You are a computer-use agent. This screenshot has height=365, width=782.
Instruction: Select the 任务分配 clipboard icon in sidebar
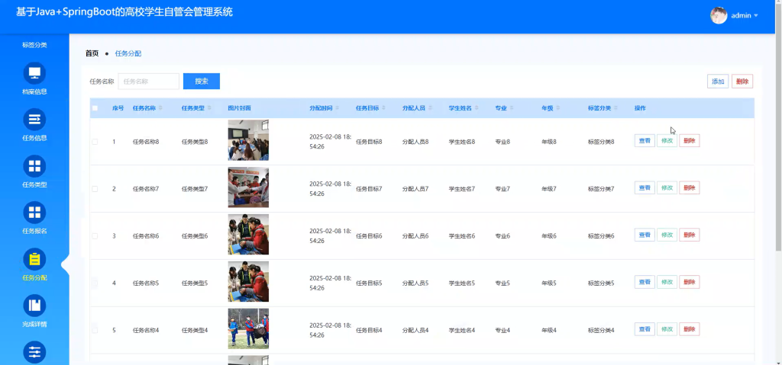[x=34, y=259]
